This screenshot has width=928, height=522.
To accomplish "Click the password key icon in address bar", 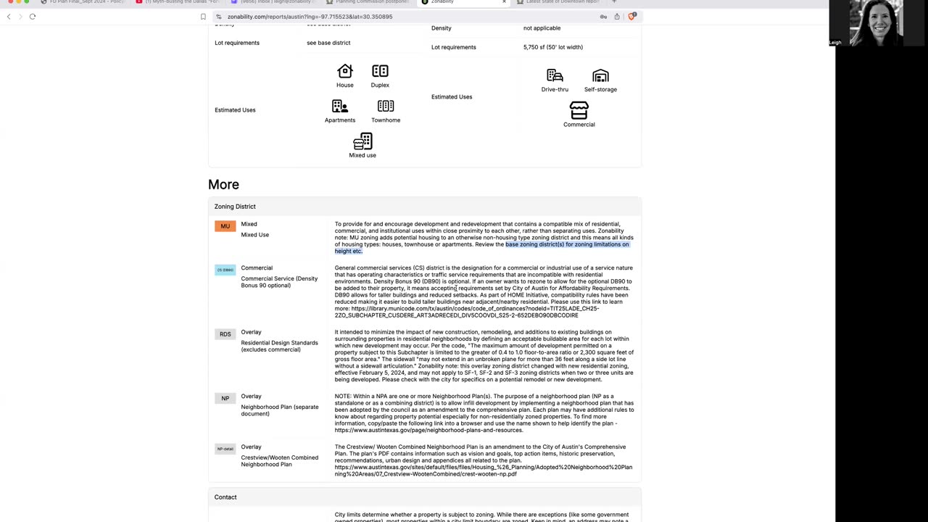I will click(x=603, y=17).
